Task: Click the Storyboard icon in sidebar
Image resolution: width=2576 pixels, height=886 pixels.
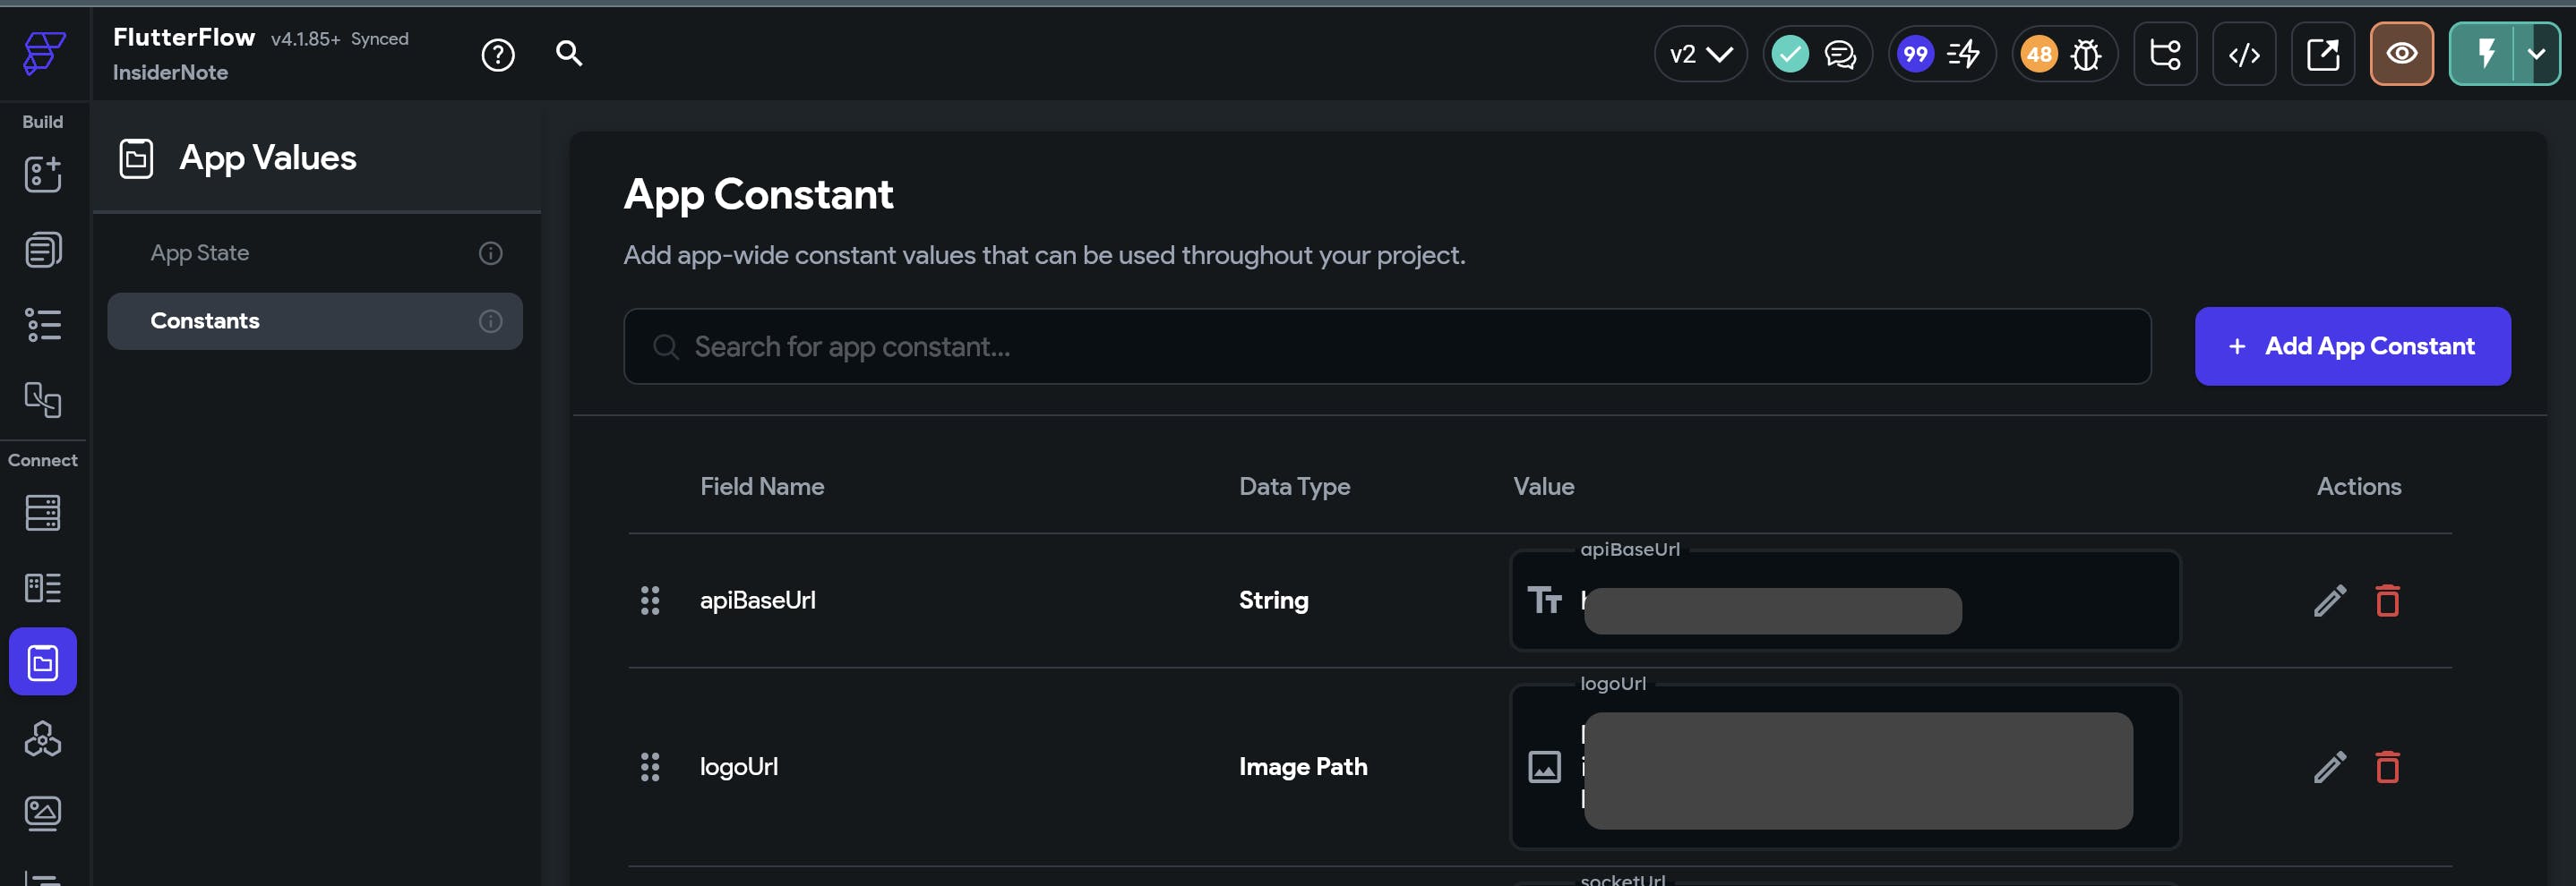Action: point(42,399)
